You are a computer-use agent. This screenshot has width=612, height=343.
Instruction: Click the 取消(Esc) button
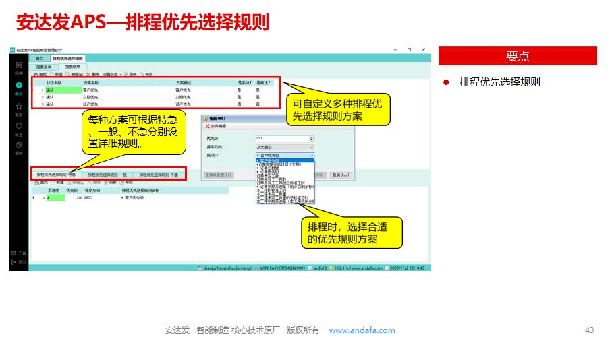[x=341, y=175]
